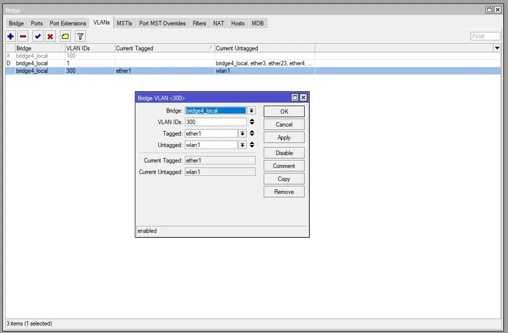The image size is (508, 333).
Task: Remove the selected VLAN entry
Action: [x=23, y=36]
